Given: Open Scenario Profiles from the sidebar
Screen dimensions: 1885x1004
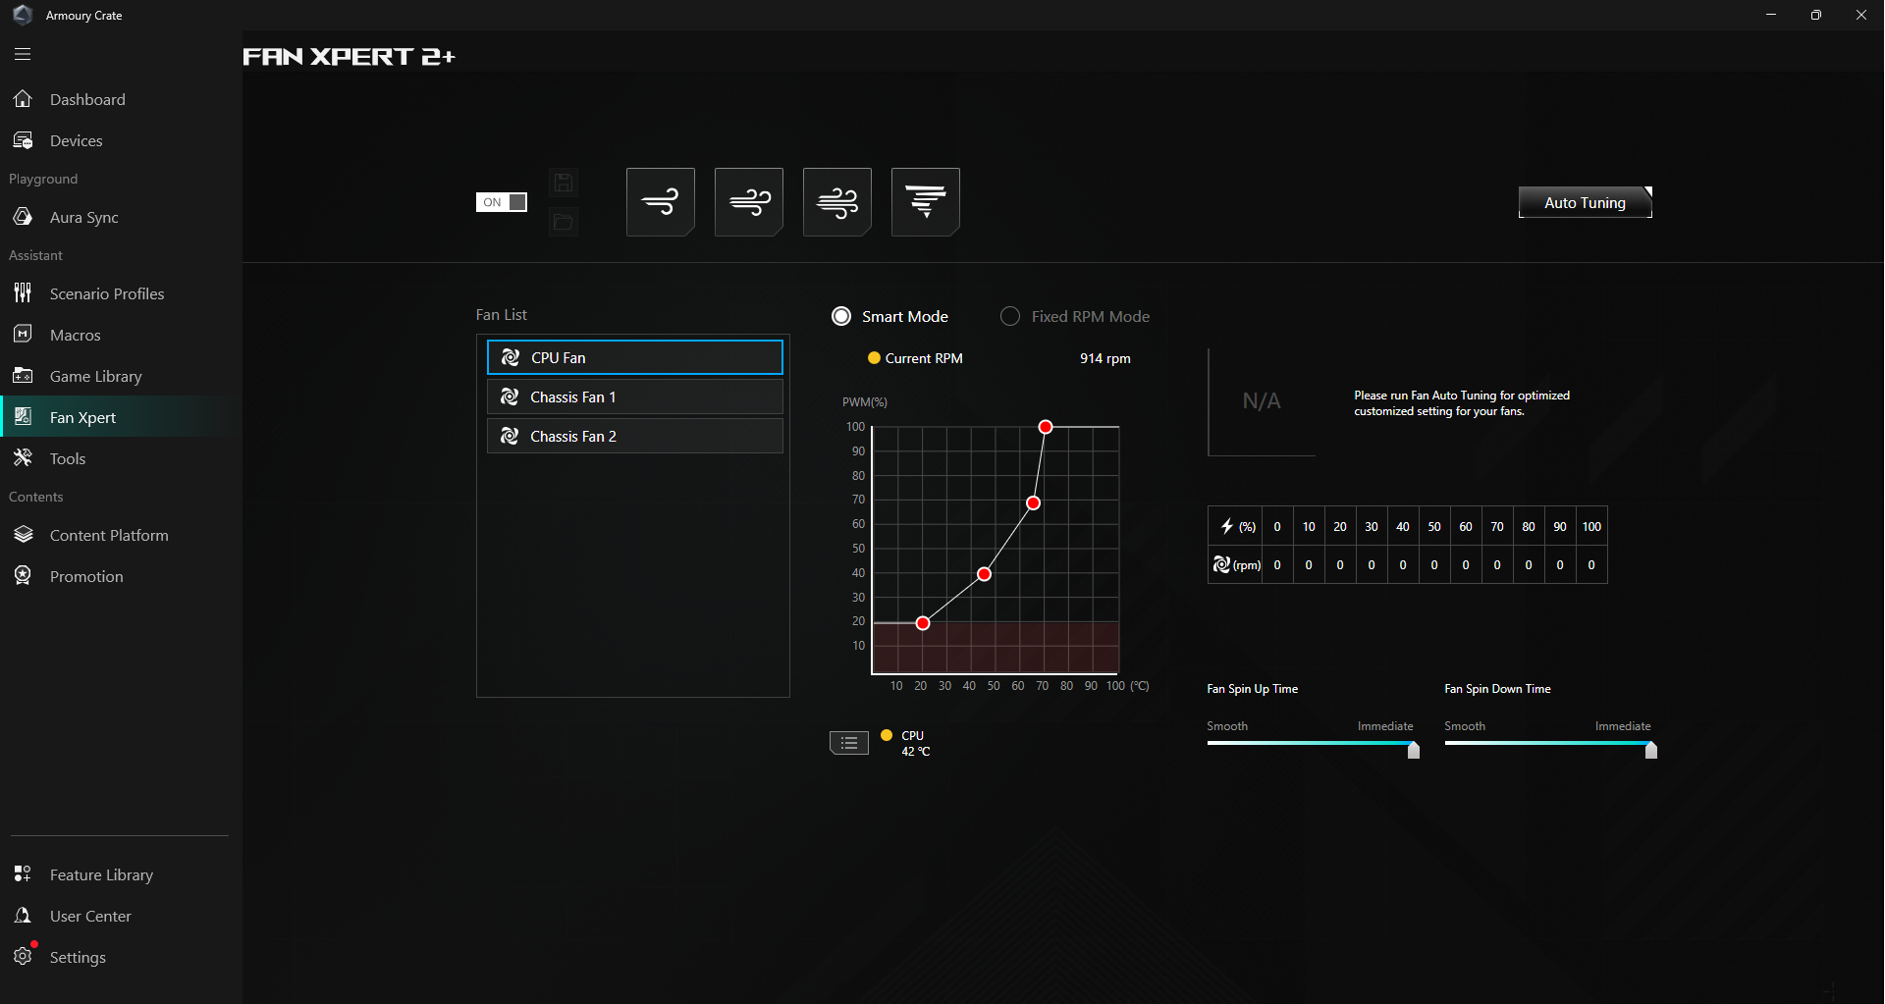Looking at the screenshot, I should [106, 292].
